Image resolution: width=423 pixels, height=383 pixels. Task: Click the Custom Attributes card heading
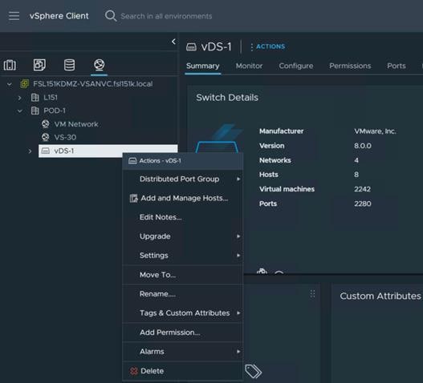(x=380, y=296)
